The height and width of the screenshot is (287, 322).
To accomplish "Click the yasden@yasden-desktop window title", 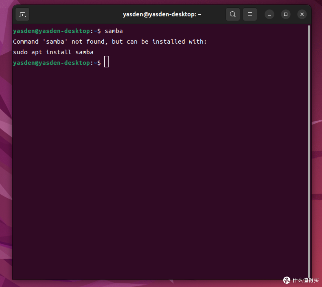I will click(162, 14).
